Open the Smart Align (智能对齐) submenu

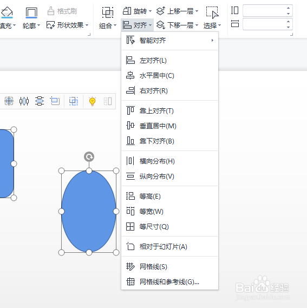(x=169, y=41)
